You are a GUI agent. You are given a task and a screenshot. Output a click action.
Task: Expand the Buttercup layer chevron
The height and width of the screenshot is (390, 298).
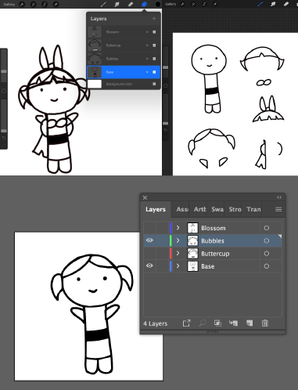coord(178,253)
